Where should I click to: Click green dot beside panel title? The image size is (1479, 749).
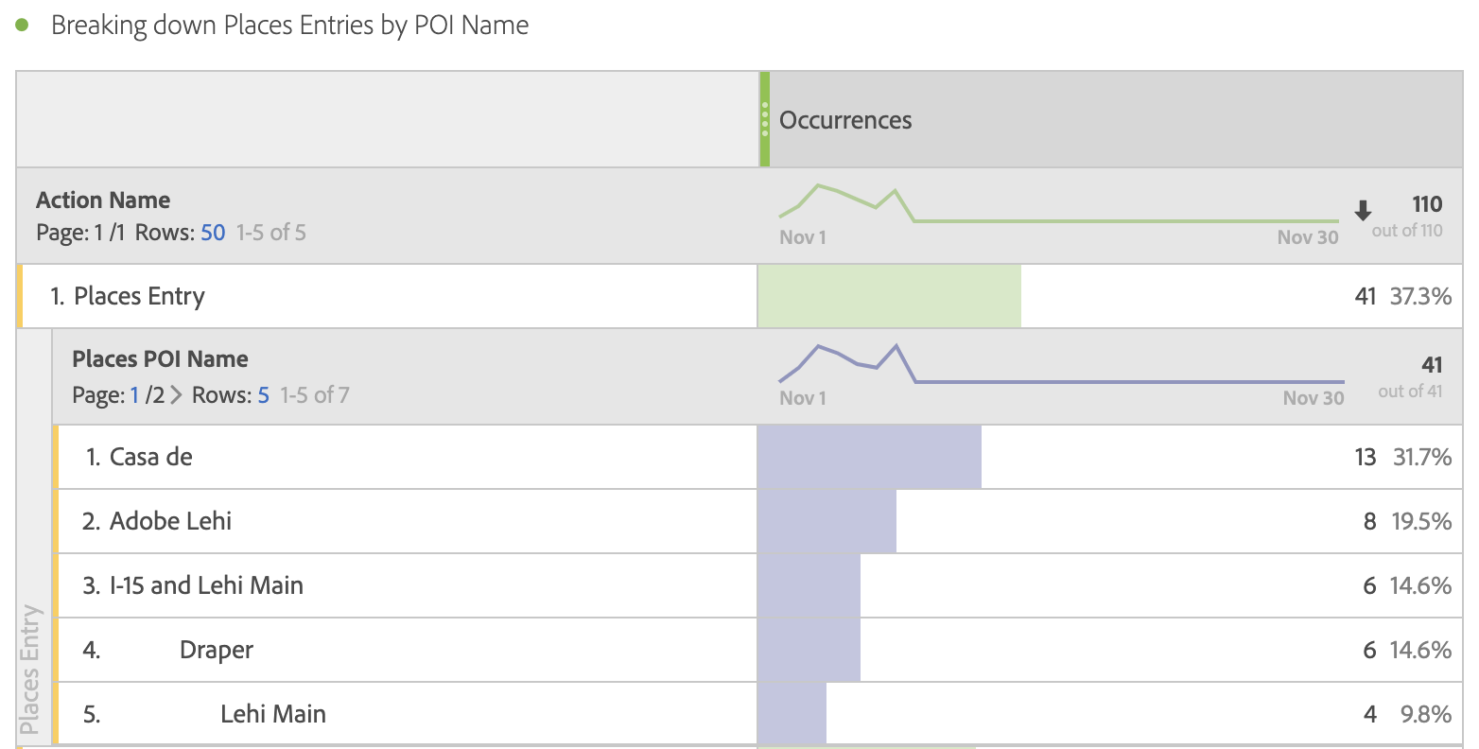point(23,25)
